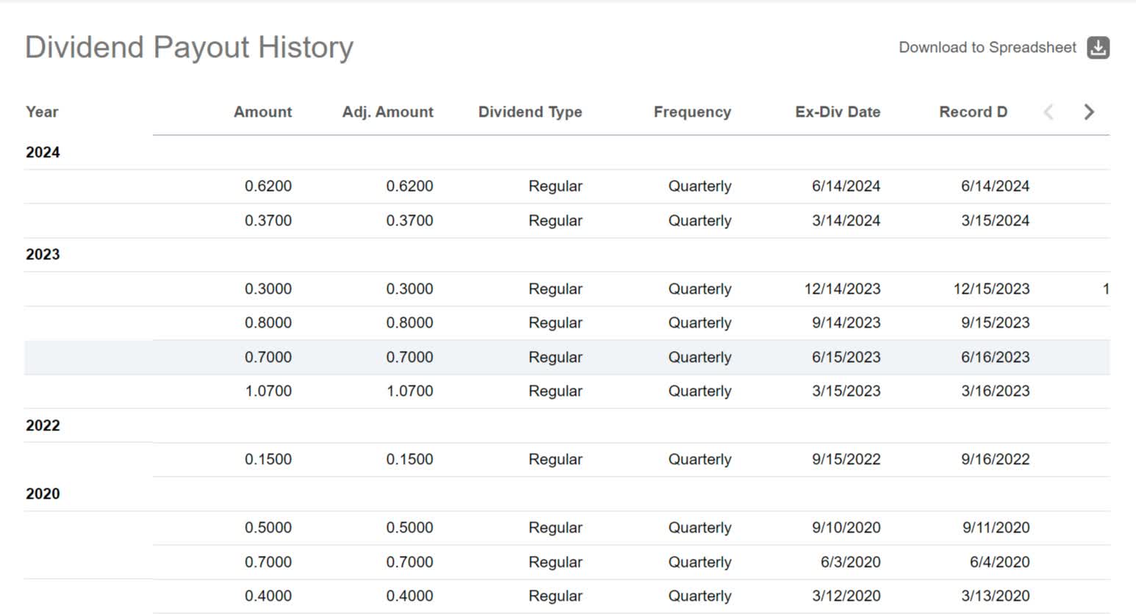Screen dimensions: 1136x614
Task: Click the 2020 year group label
Action: point(43,494)
